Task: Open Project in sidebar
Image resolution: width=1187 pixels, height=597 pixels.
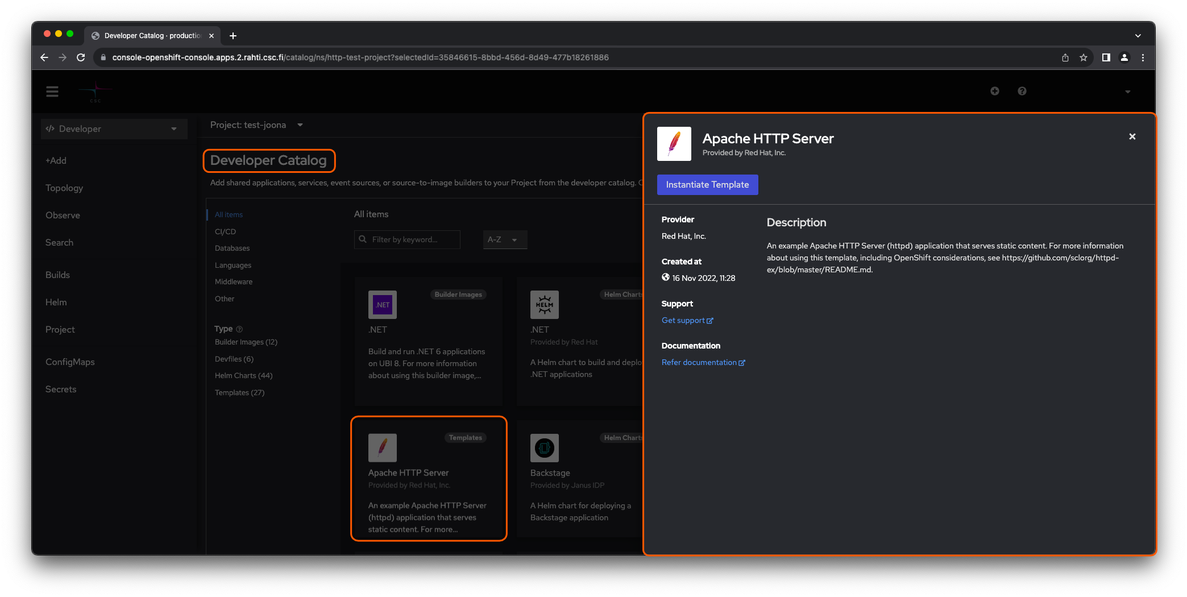Action: click(x=60, y=330)
